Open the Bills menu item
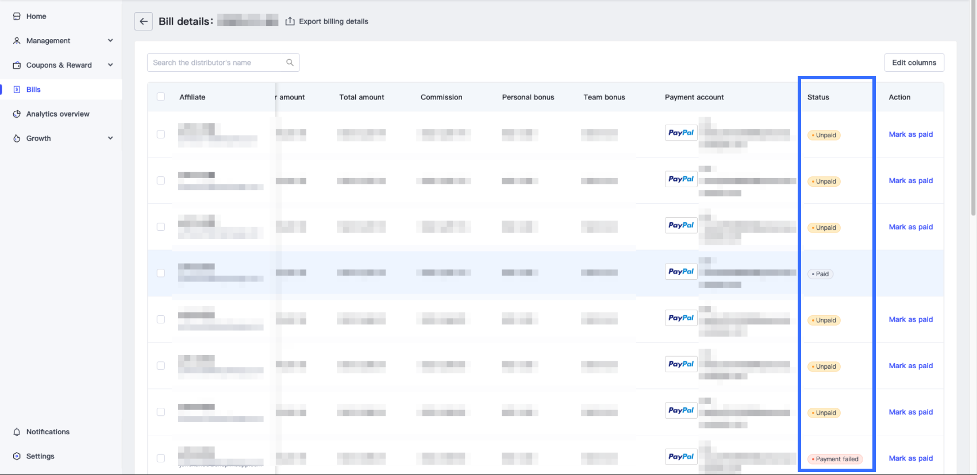977x475 pixels. click(x=33, y=90)
